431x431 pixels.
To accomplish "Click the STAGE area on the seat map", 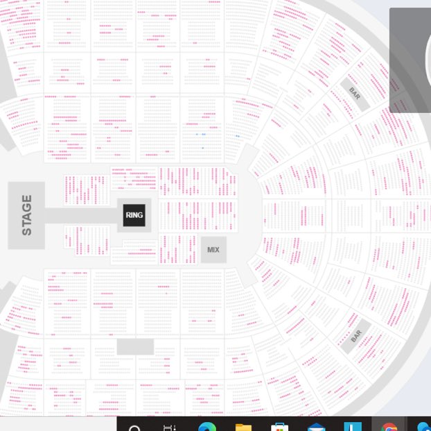I will pyautogui.click(x=26, y=215).
